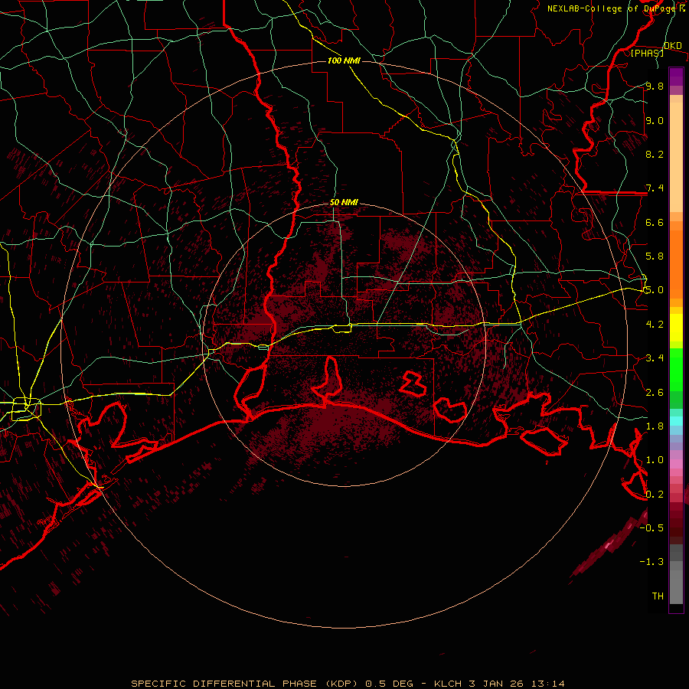The image size is (689, 689).
Task: Click the cyan segment of the color bar
Action: click(676, 420)
